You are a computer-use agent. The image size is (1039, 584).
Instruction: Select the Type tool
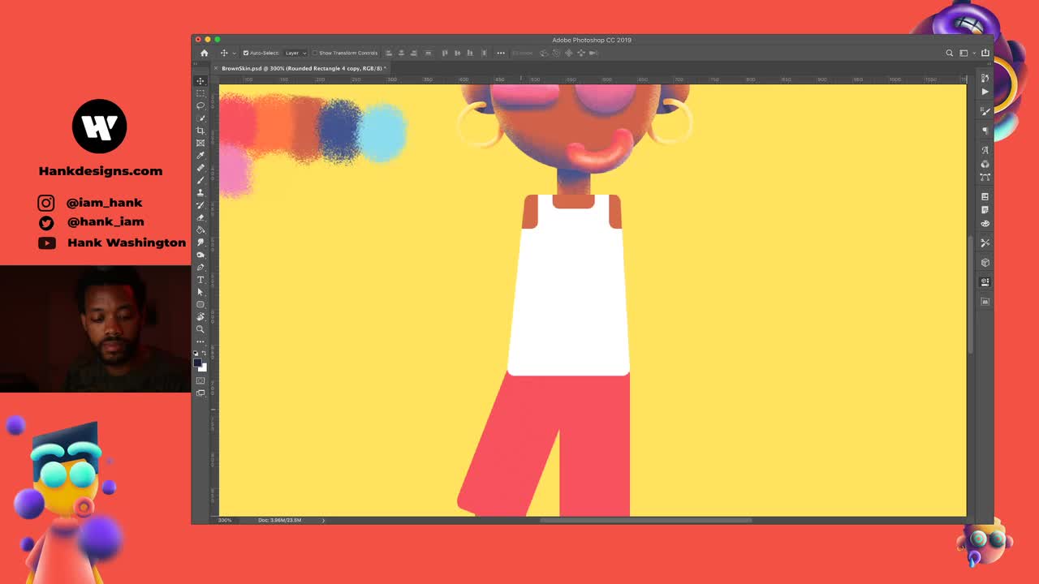(x=200, y=279)
